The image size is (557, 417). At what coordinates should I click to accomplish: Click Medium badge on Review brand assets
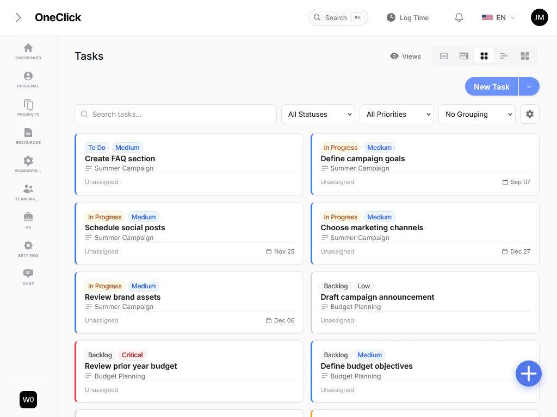[x=144, y=286]
